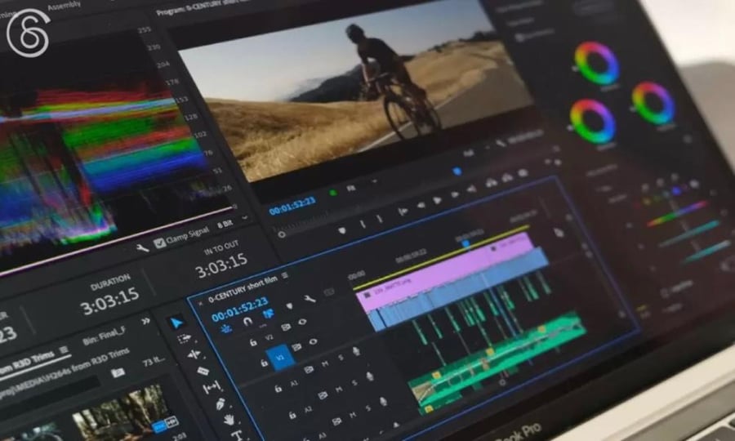Viewport: 735px width, 441px height.
Task: Click the Extract button
Action: pyautogui.click(x=507, y=177)
